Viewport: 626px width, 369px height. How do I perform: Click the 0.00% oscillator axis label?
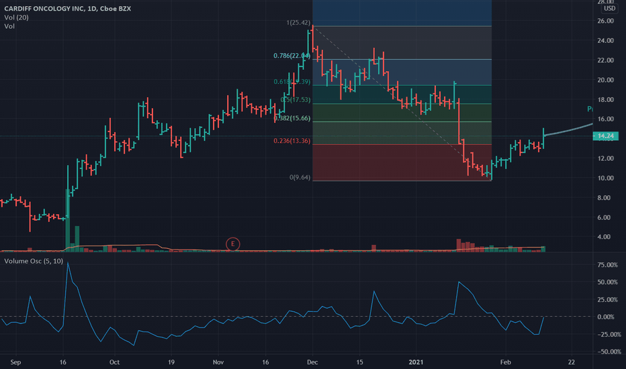[606, 317]
